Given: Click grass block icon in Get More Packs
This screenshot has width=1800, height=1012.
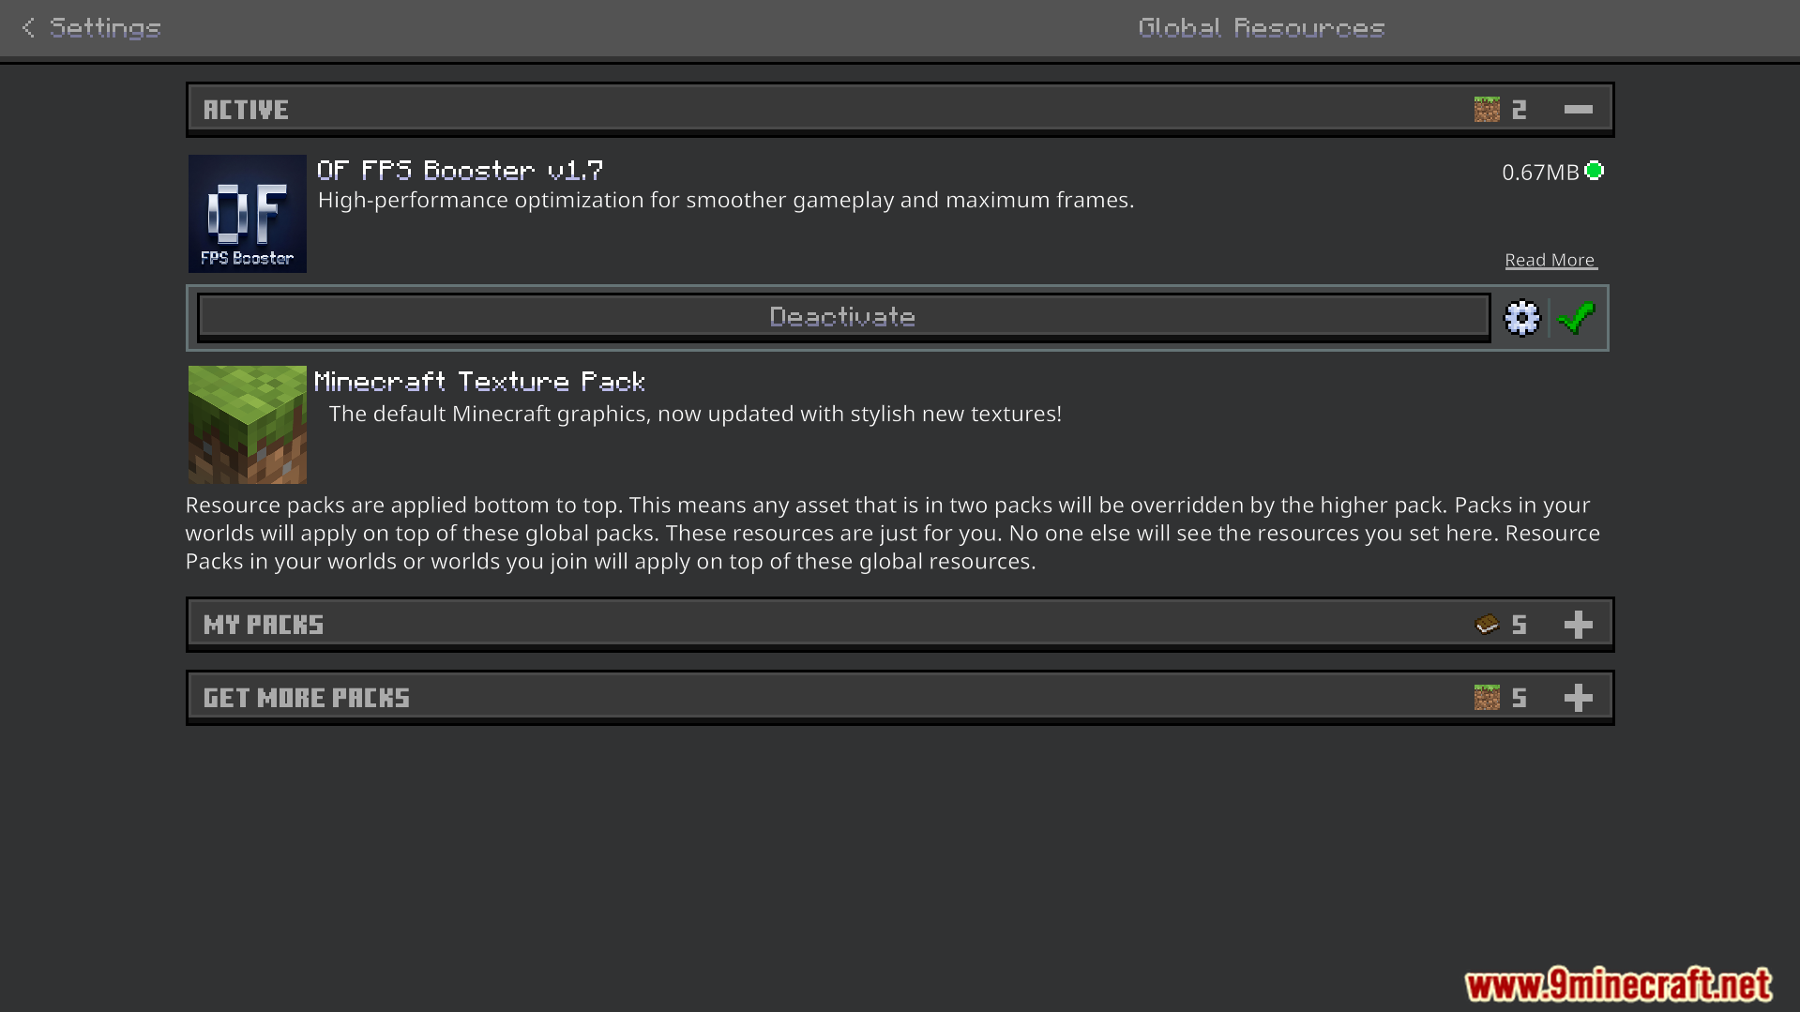Looking at the screenshot, I should (1487, 698).
